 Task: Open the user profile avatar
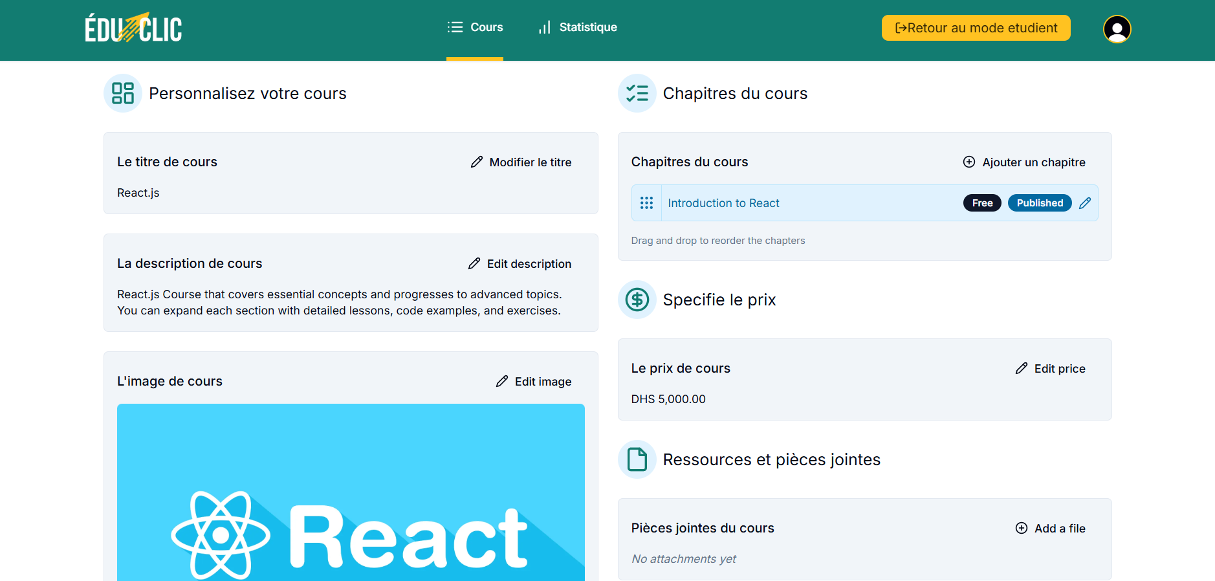pos(1117,29)
